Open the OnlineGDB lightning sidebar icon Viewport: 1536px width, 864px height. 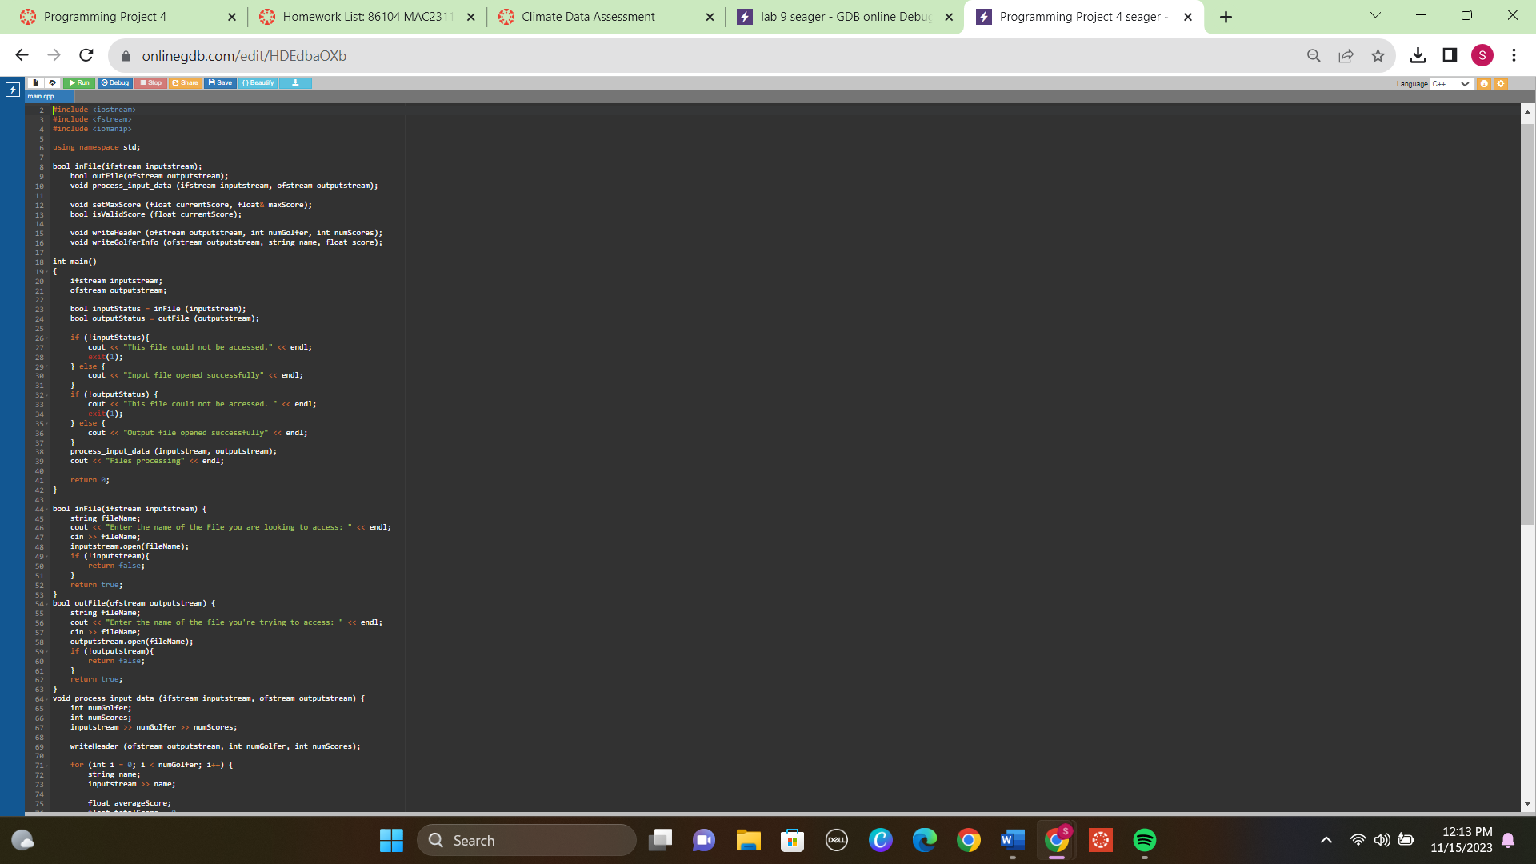[13, 90]
